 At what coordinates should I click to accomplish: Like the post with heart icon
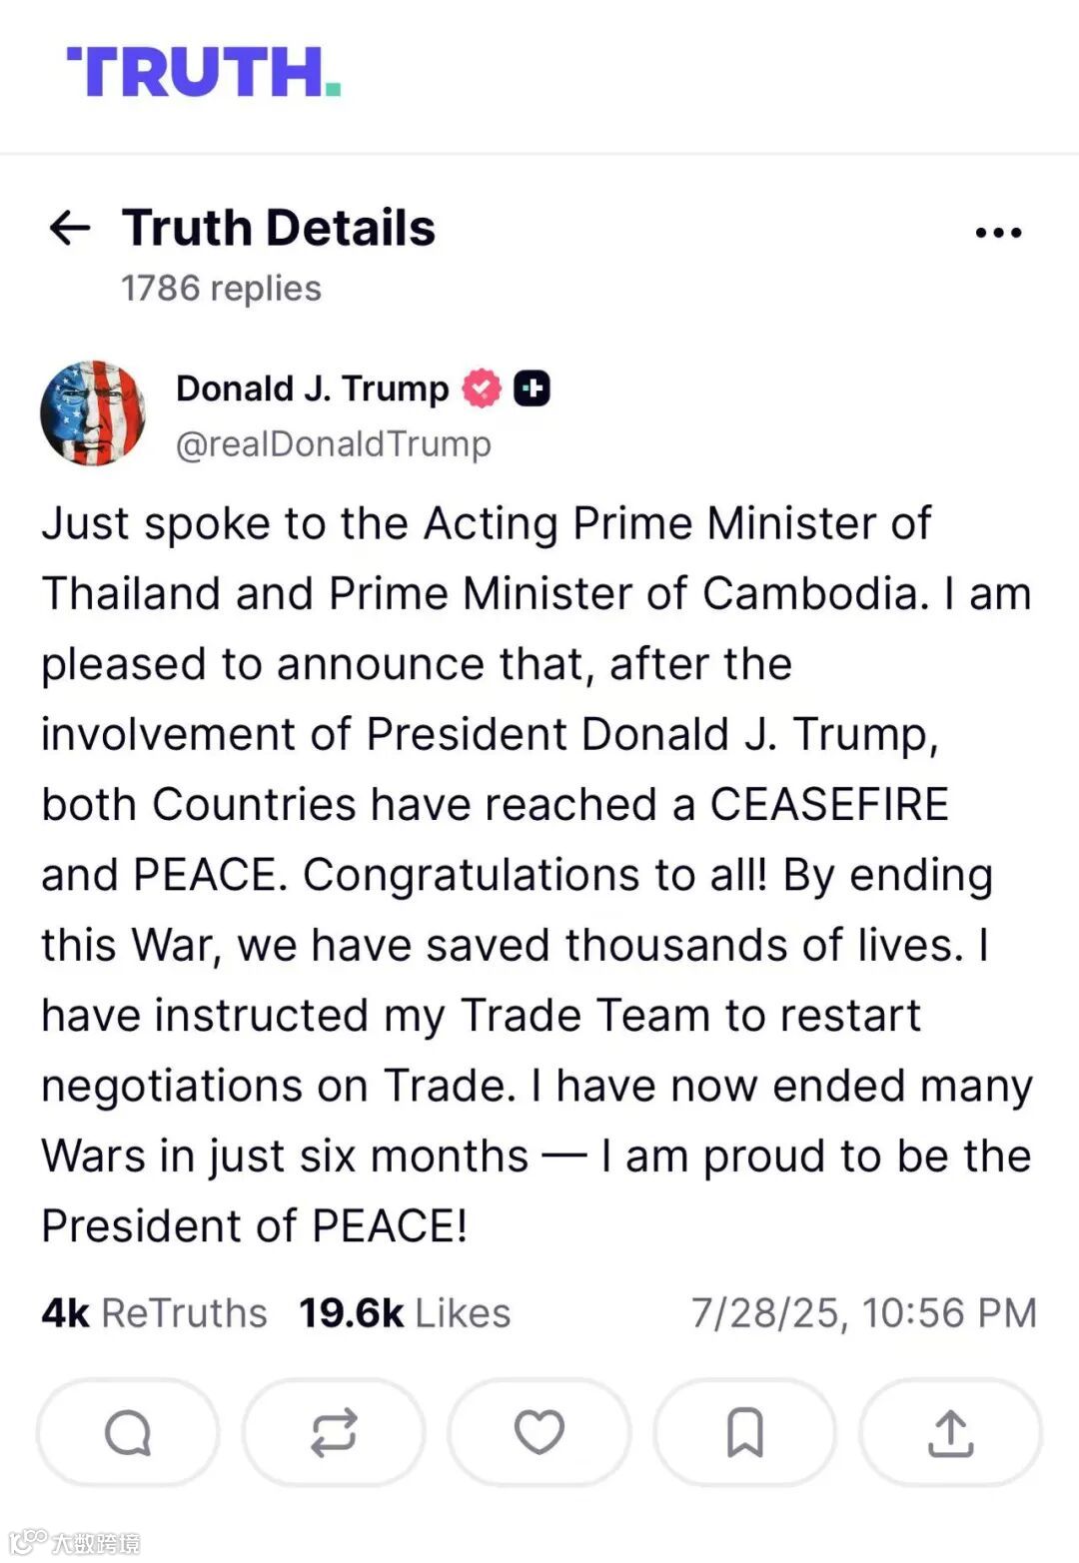(539, 1433)
